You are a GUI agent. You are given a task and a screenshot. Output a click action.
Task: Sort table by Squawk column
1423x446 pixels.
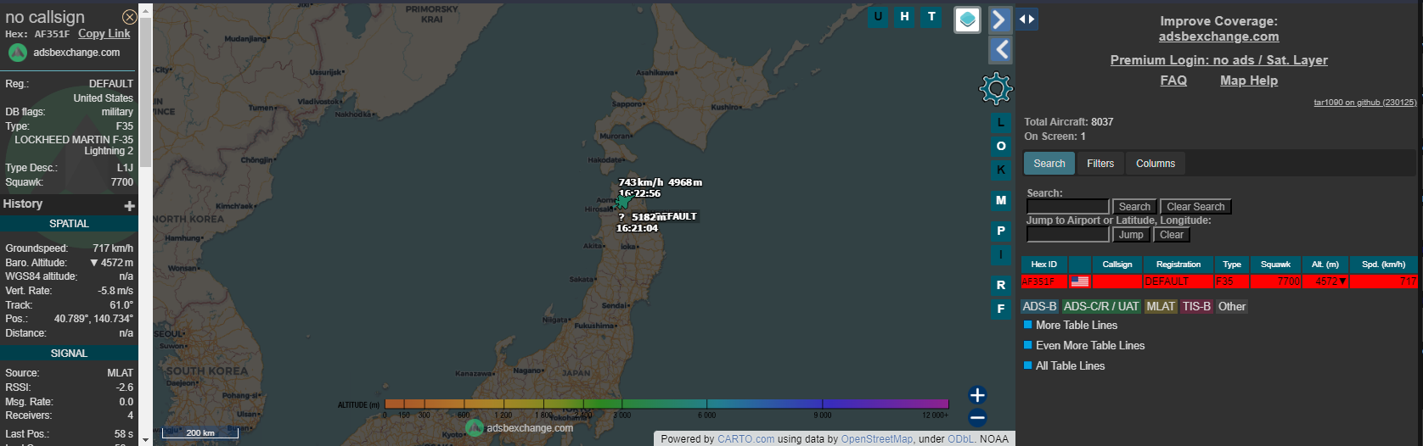[x=1275, y=265]
